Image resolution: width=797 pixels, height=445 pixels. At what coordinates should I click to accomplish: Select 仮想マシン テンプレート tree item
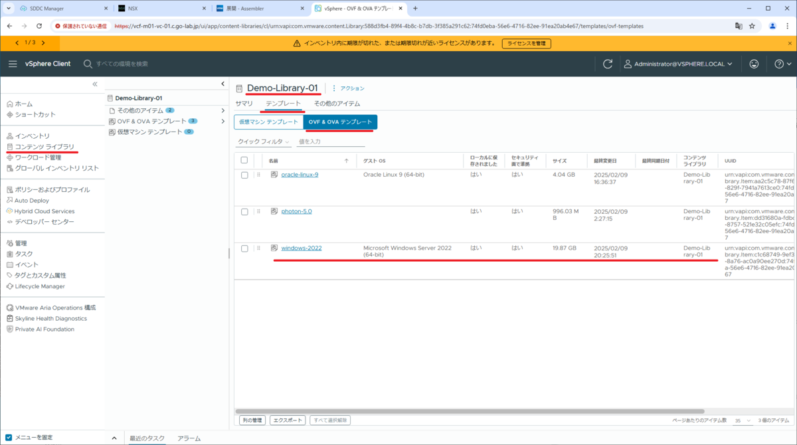149,132
